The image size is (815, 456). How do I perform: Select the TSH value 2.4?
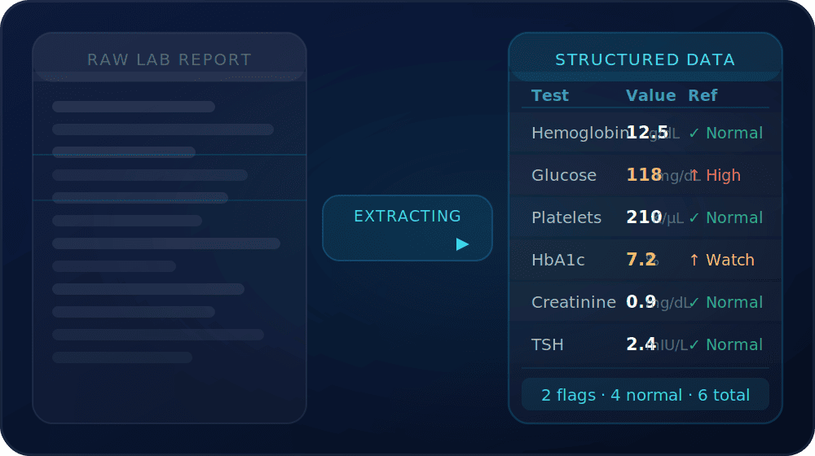pos(641,344)
